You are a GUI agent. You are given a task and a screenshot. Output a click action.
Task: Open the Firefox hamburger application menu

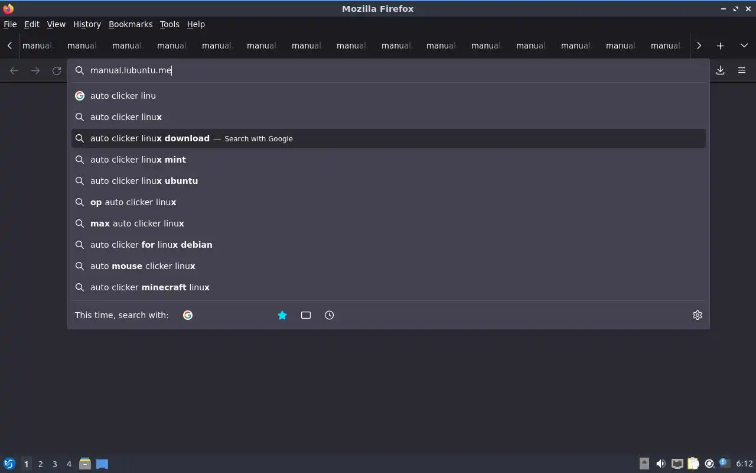click(742, 70)
